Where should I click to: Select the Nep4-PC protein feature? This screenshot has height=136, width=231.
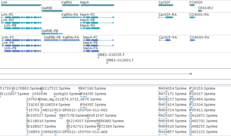[x=98, y=40]
